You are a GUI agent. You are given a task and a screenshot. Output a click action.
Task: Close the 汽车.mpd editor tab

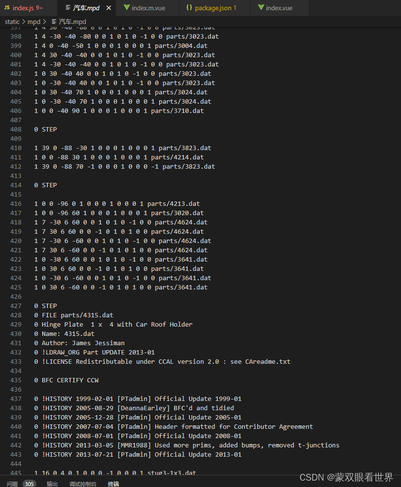pos(110,8)
